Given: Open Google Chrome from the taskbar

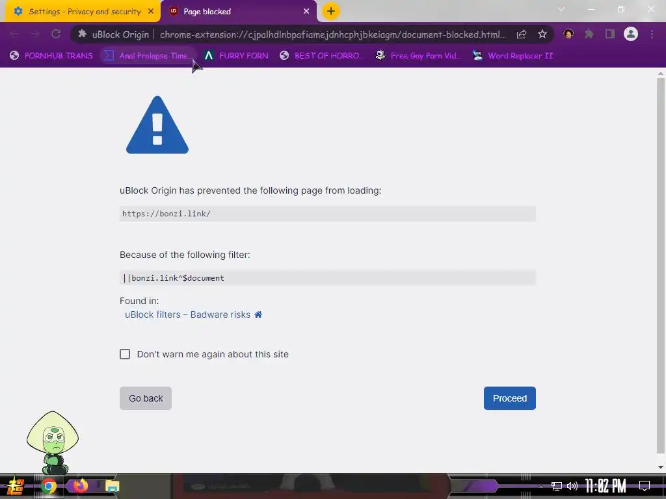Looking at the screenshot, I should click(x=48, y=486).
